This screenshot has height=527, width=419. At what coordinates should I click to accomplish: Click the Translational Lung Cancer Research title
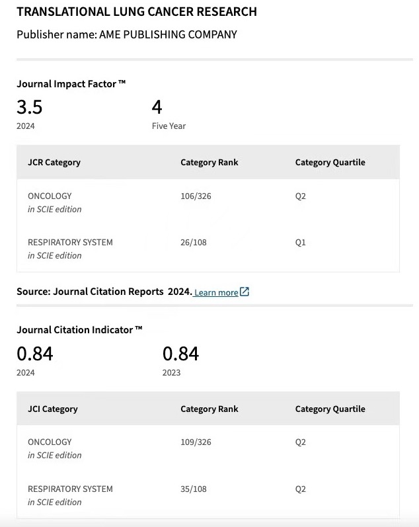click(137, 12)
